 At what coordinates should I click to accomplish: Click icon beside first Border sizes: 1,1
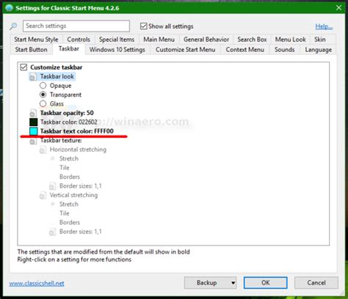click(52, 186)
